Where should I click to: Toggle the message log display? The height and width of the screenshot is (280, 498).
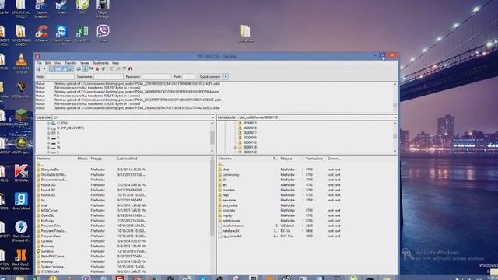(x=52, y=68)
